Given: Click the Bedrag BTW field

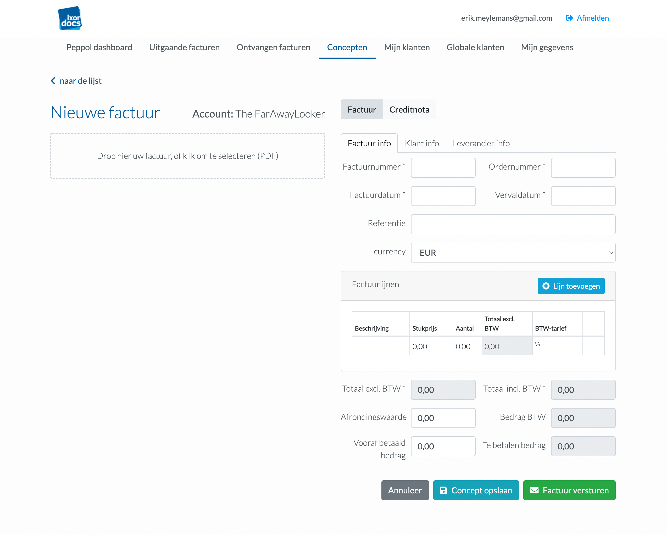Looking at the screenshot, I should [x=583, y=418].
